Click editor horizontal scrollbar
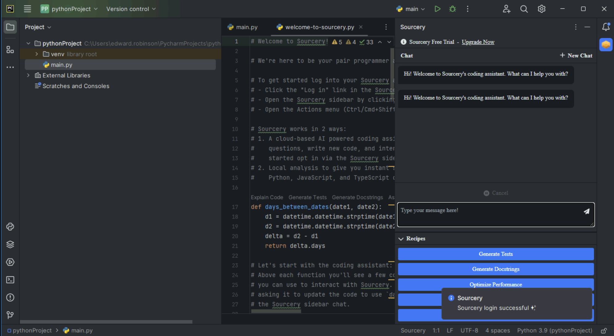The width and height of the screenshot is (614, 336). click(276, 311)
